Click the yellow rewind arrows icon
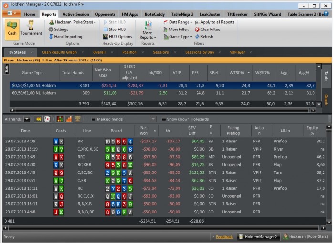 38,119
